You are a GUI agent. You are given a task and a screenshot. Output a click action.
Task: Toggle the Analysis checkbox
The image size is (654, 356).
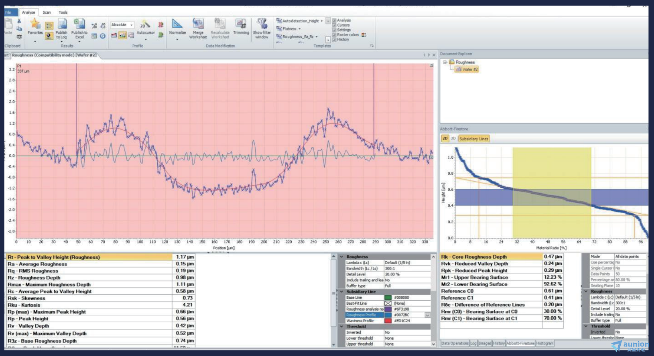click(334, 20)
